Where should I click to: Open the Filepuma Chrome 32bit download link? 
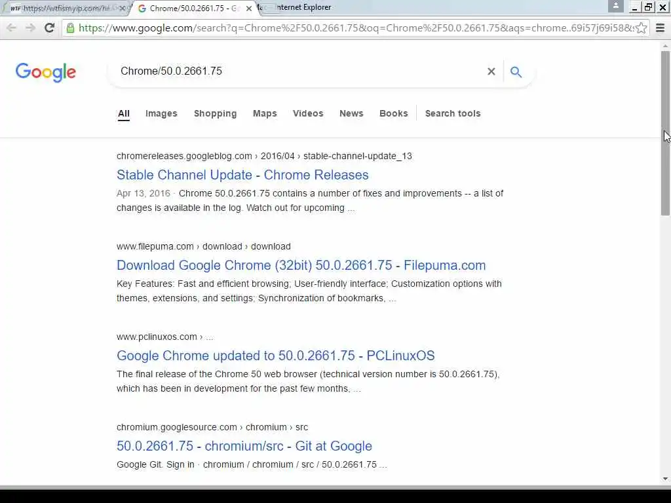point(301,265)
